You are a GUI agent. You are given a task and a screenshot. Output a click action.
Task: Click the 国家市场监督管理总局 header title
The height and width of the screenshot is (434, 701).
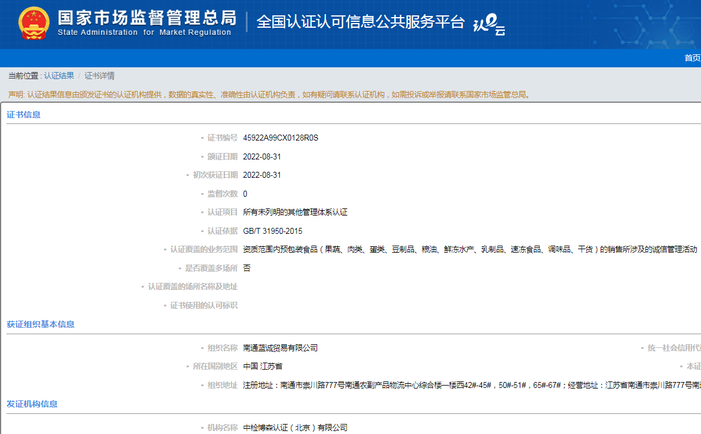click(147, 18)
